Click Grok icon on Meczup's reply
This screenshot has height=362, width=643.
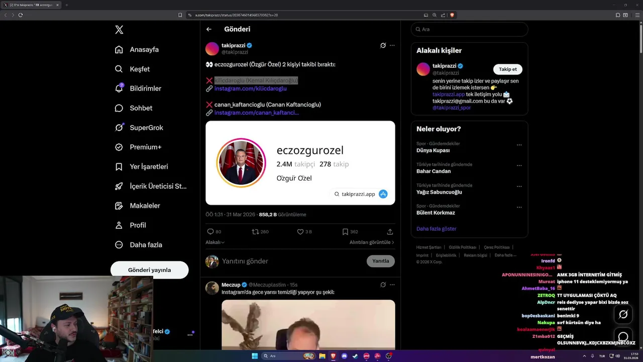pyautogui.click(x=383, y=285)
